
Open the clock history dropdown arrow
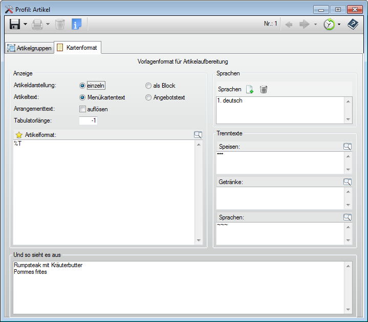click(x=339, y=24)
